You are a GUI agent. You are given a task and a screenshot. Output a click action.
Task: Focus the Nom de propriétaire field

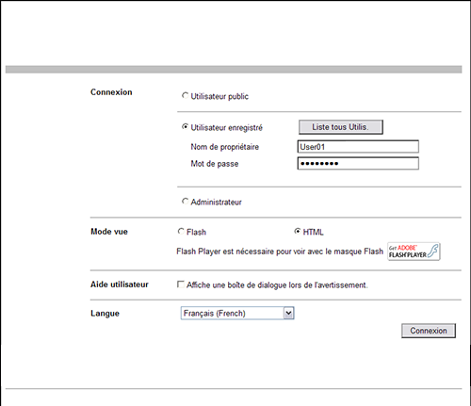point(358,147)
